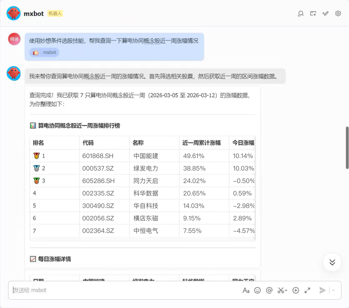Click the thumbs-up reaction from mxbot
Screen dimensions: 349x308
pyautogui.click(x=44, y=53)
